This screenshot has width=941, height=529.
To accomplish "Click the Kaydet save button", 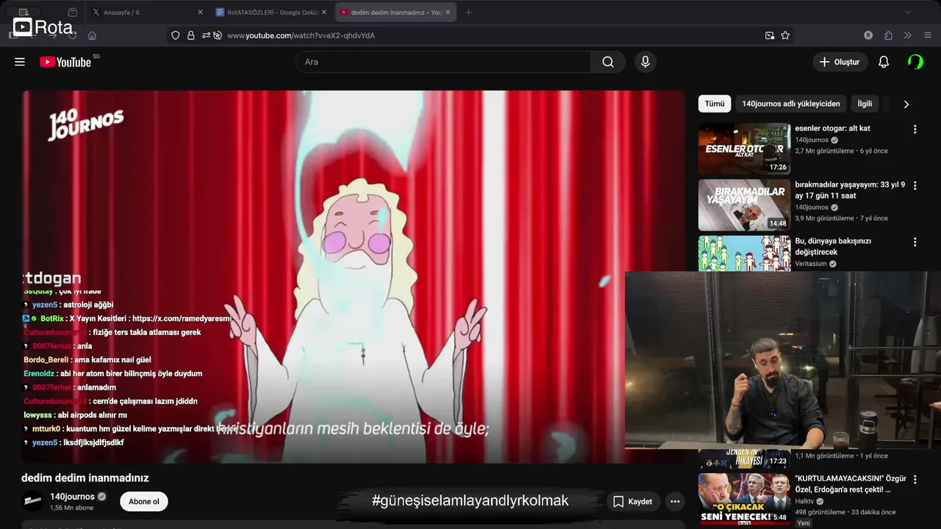I will point(633,502).
